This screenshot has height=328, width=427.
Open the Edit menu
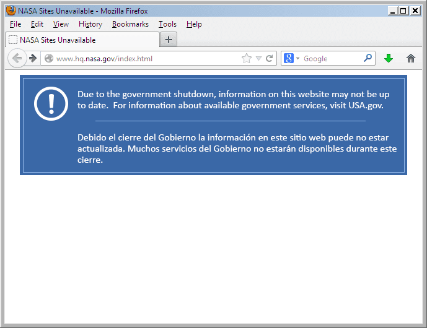[x=37, y=24]
